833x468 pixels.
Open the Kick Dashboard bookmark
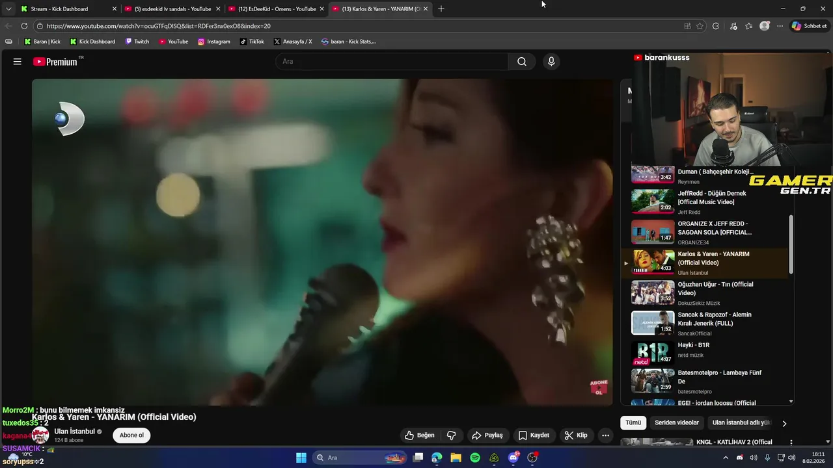(x=92, y=42)
